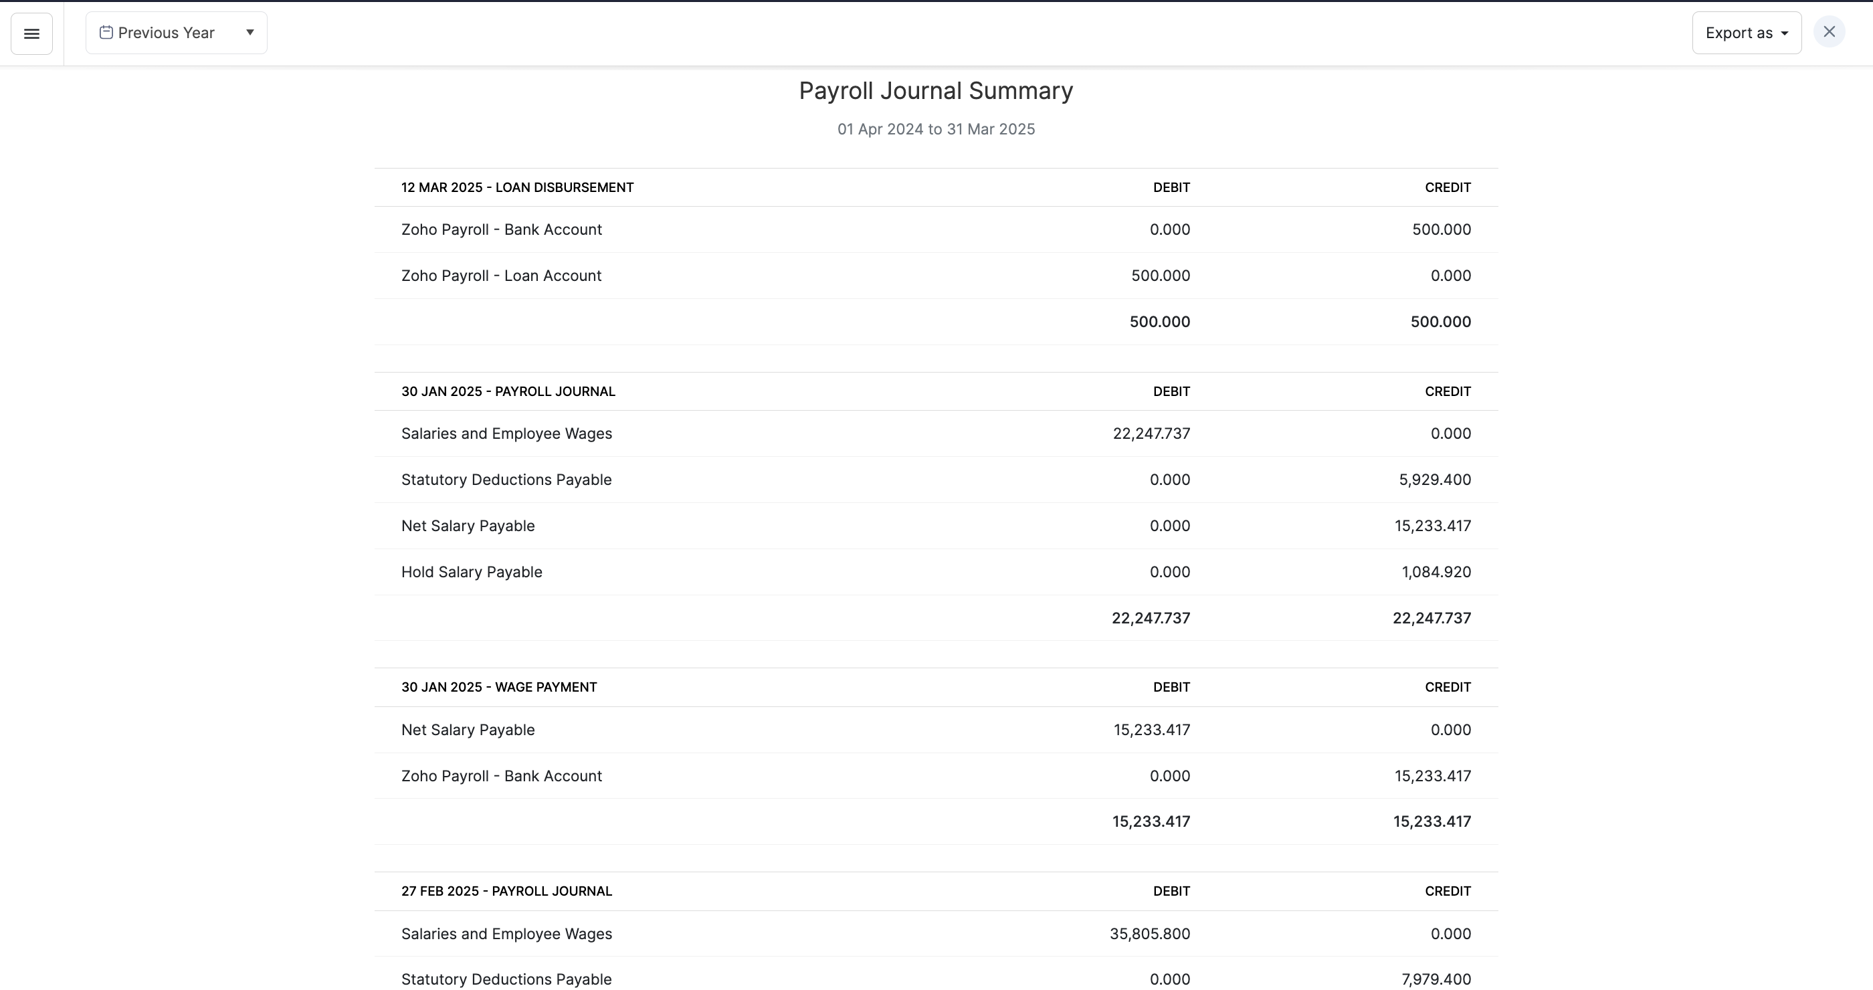This screenshot has height=990, width=1873.
Task: Select the 30 JAN 2025 Payroll Journal header
Action: (508, 392)
